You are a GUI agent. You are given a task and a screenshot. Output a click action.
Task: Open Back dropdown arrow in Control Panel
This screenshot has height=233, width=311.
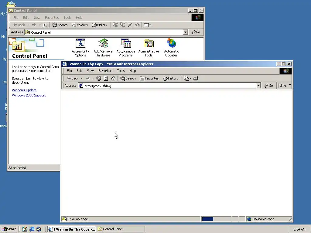coord(28,25)
